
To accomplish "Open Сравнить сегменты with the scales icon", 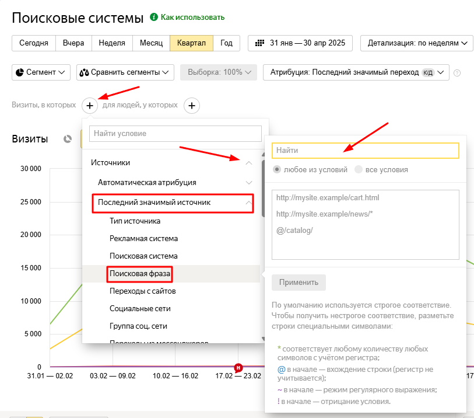I will click(x=125, y=72).
